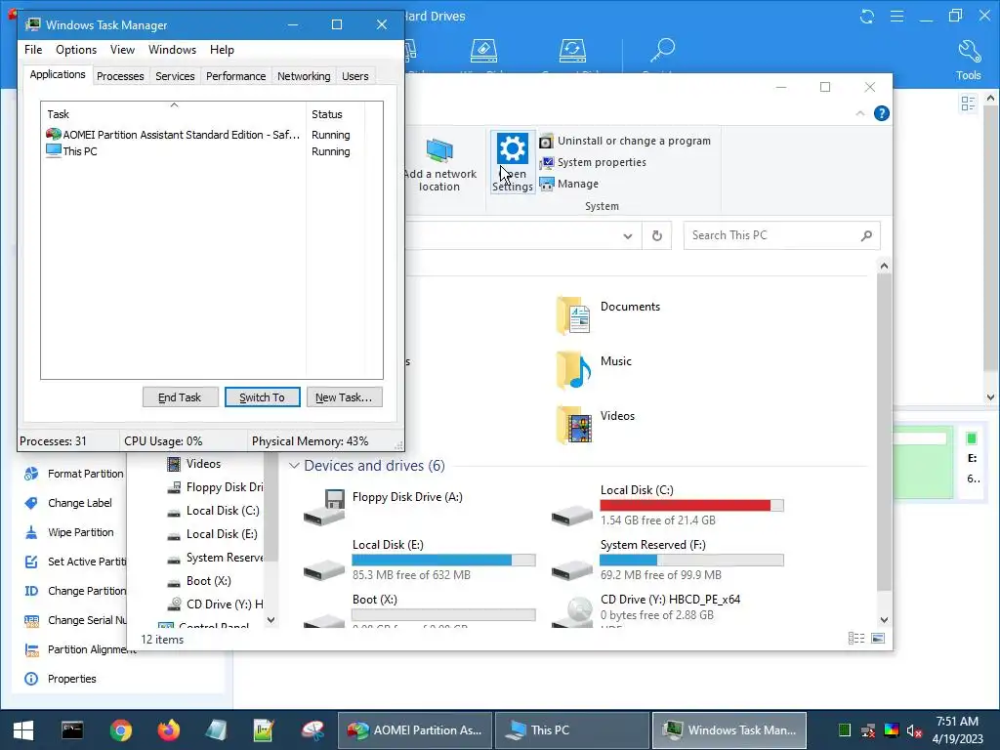Switch to large icons view in This PC
This screenshot has width=1000, height=750.
click(x=878, y=639)
